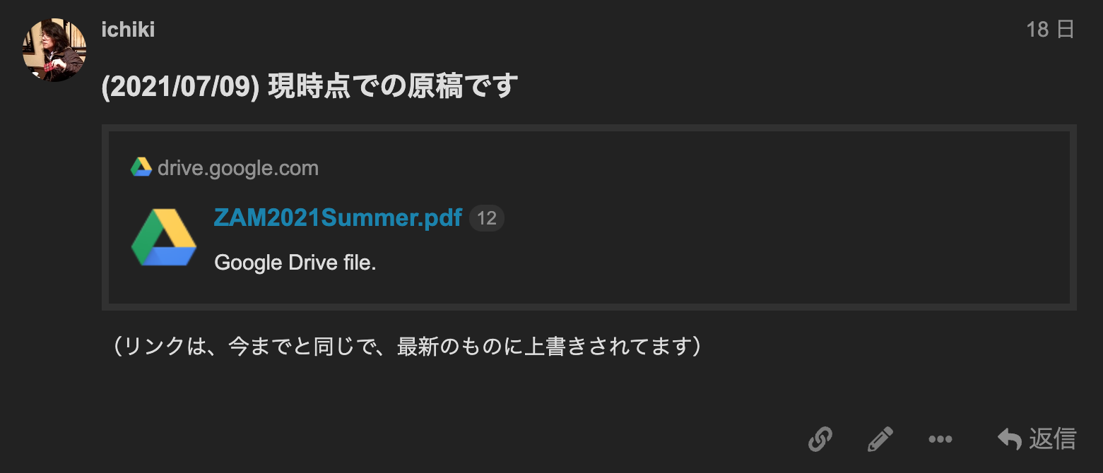Screen dimensions: 1103x473
Task: Click the 12 click-count badge
Action: [x=487, y=218]
